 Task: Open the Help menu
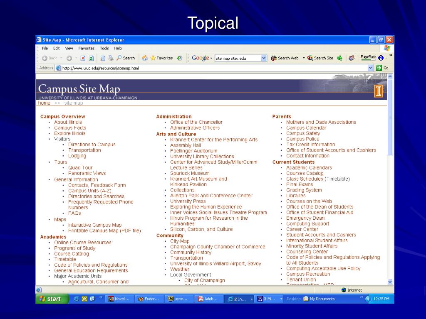click(118, 48)
